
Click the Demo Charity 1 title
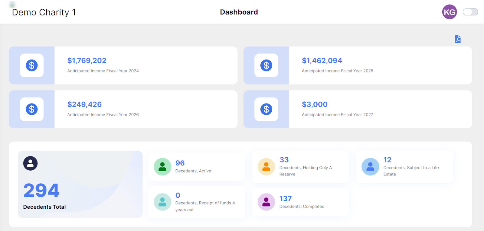(x=44, y=12)
